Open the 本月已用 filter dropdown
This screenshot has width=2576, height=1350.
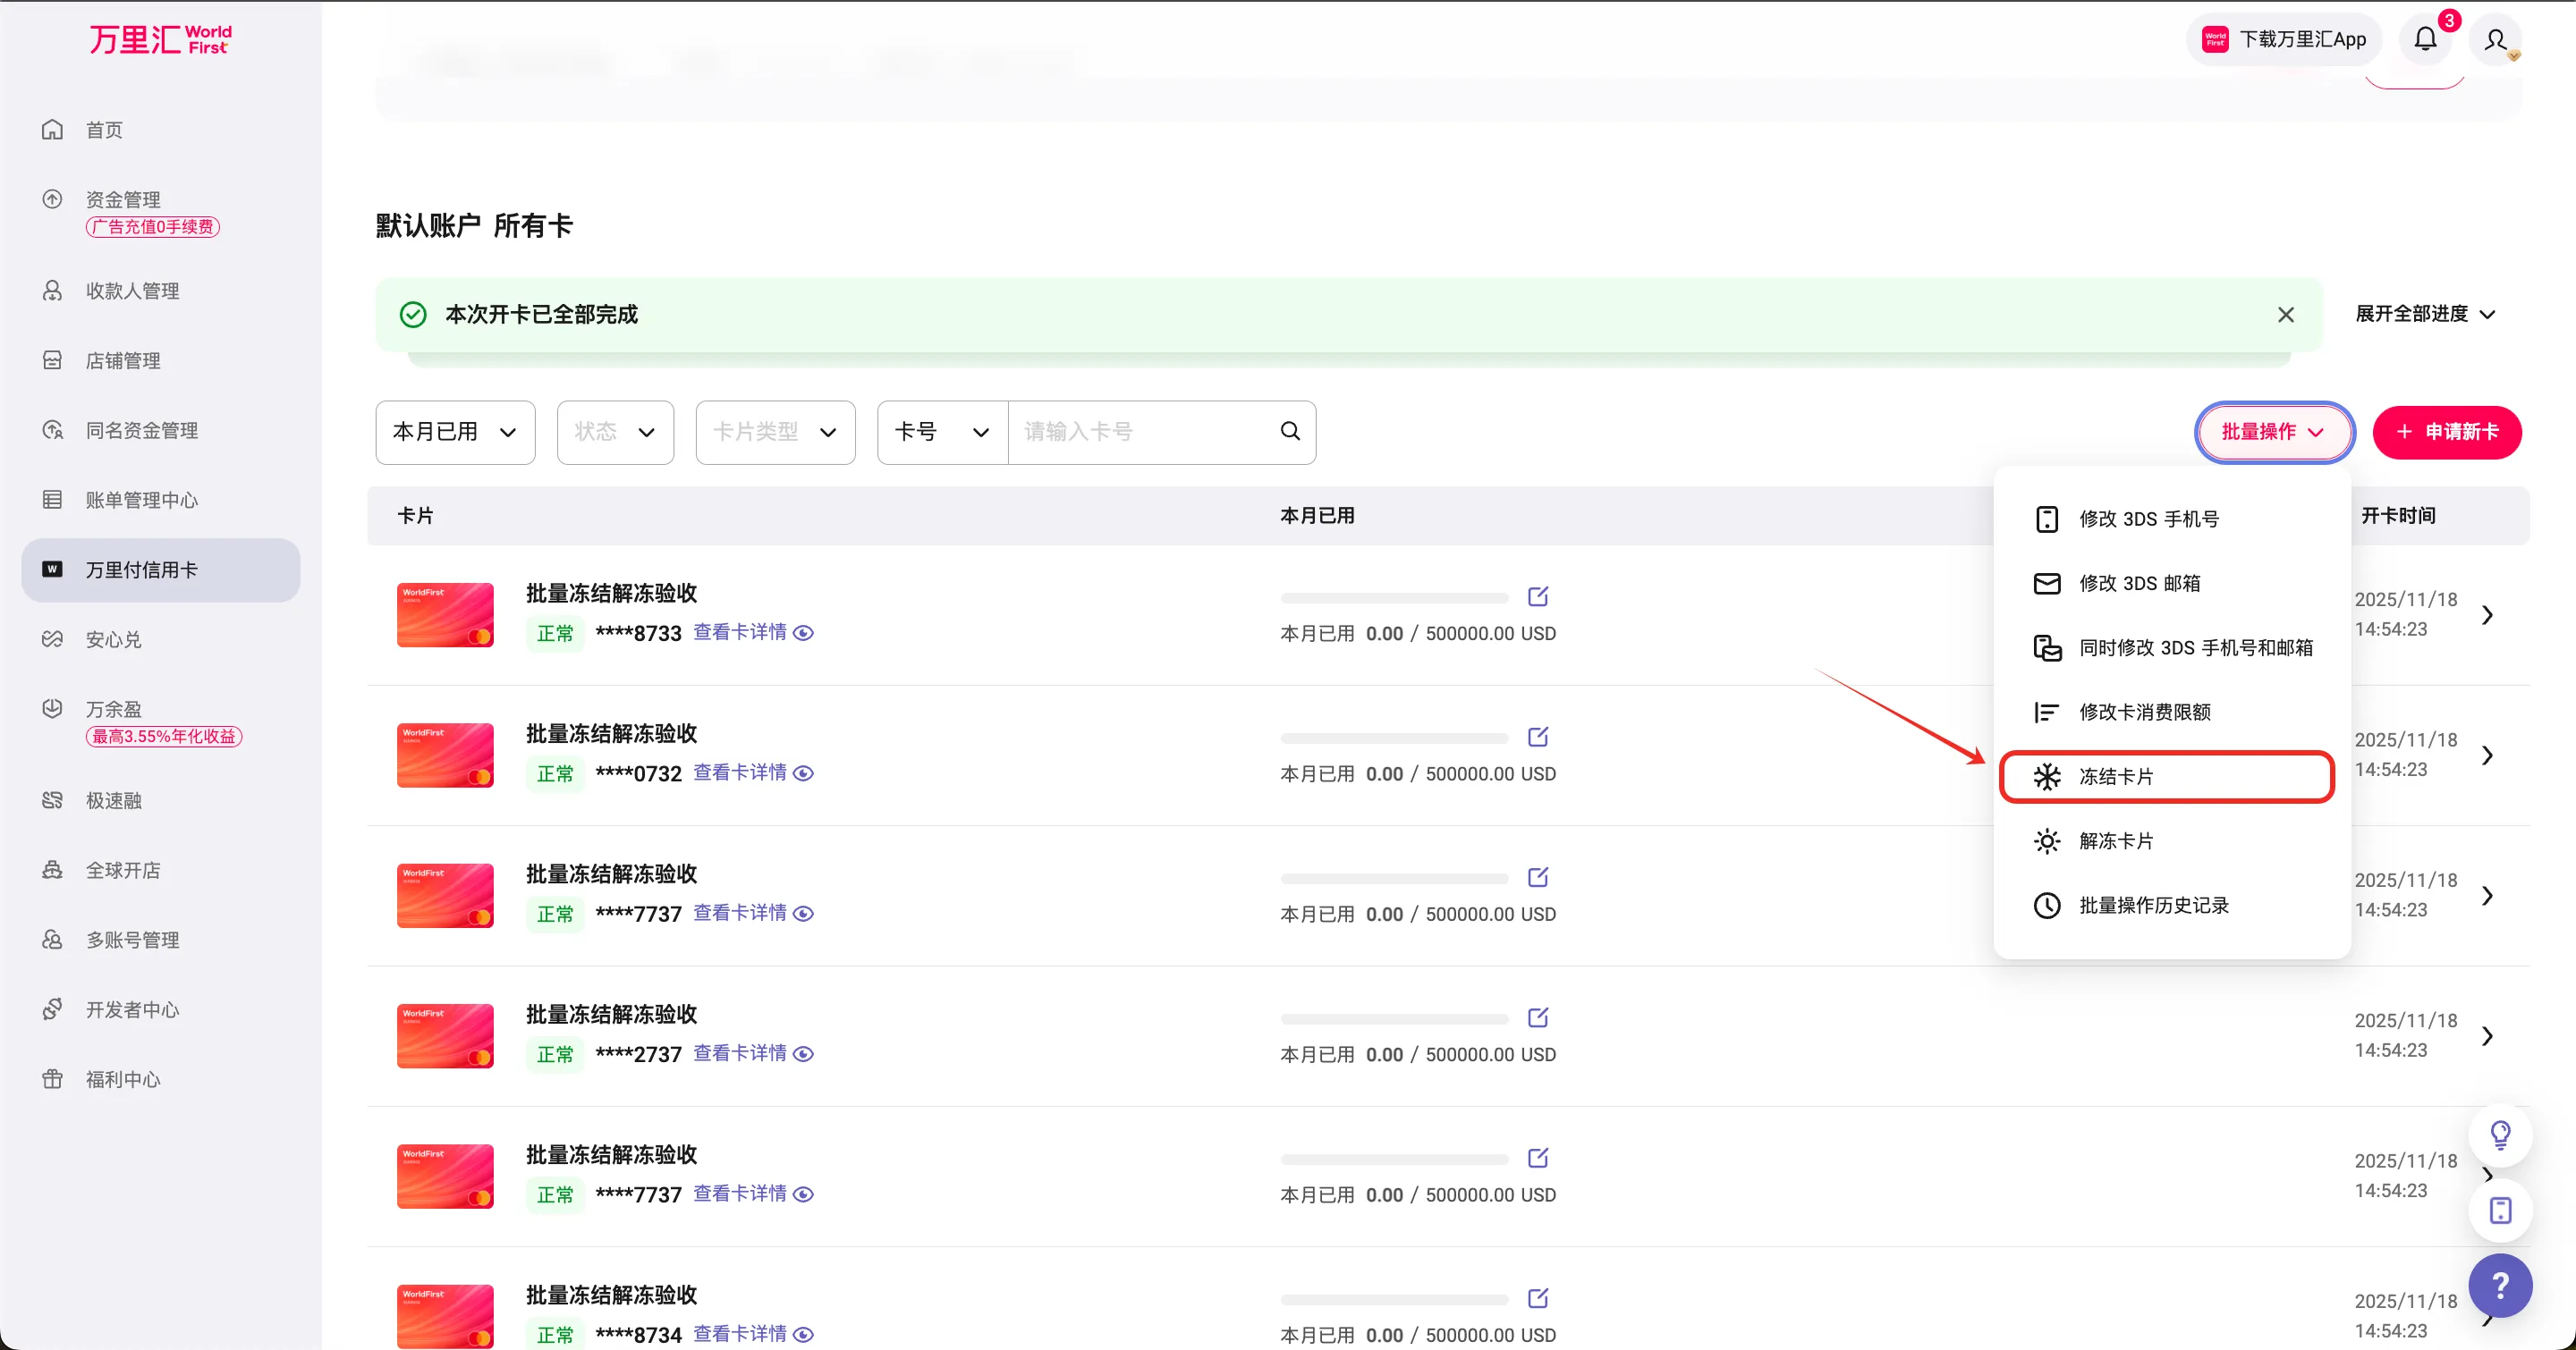point(455,432)
